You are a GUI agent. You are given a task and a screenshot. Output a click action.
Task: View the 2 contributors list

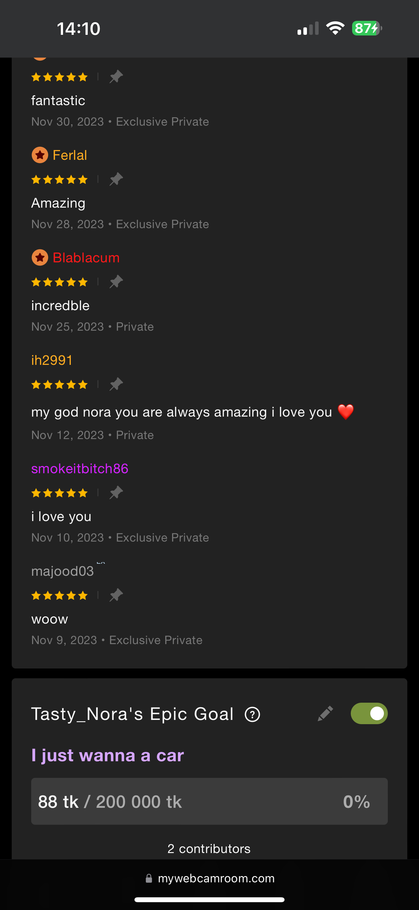click(x=209, y=848)
